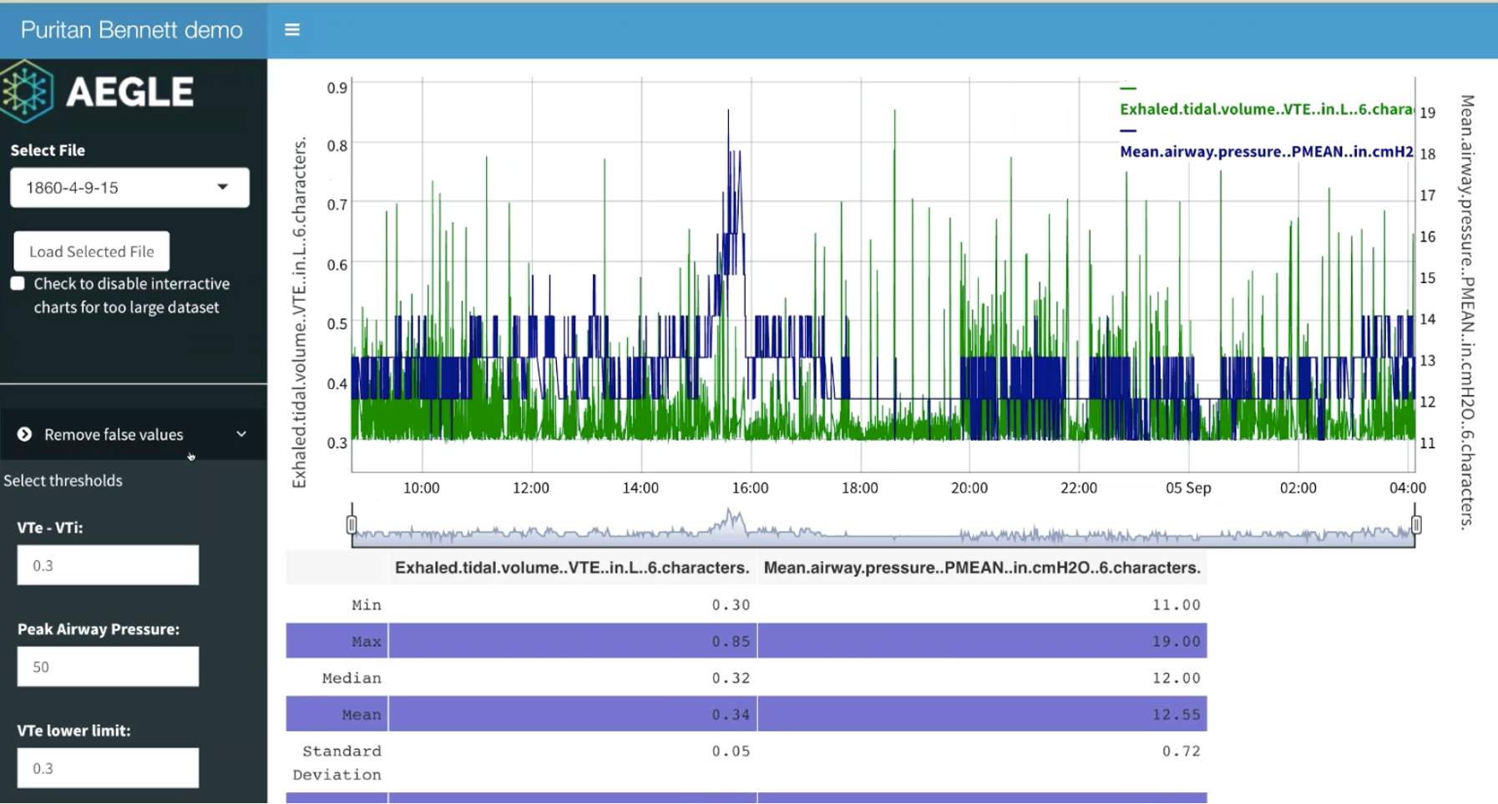Image resolution: width=1498 pixels, height=804 pixels.
Task: Toggle the sidebar hamburger menu icon
Action: point(291,30)
